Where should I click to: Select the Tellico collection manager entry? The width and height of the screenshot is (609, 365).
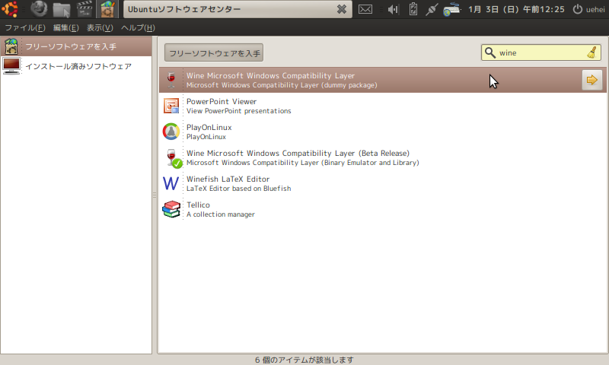point(383,209)
